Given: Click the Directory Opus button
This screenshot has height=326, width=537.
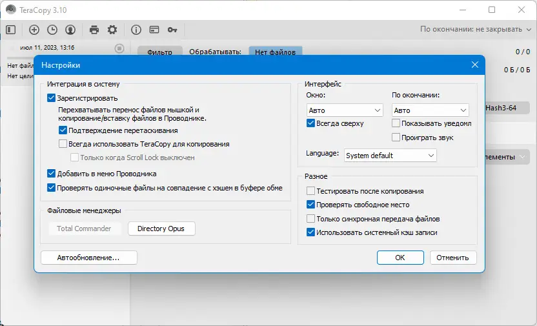Looking at the screenshot, I should pyautogui.click(x=161, y=229).
